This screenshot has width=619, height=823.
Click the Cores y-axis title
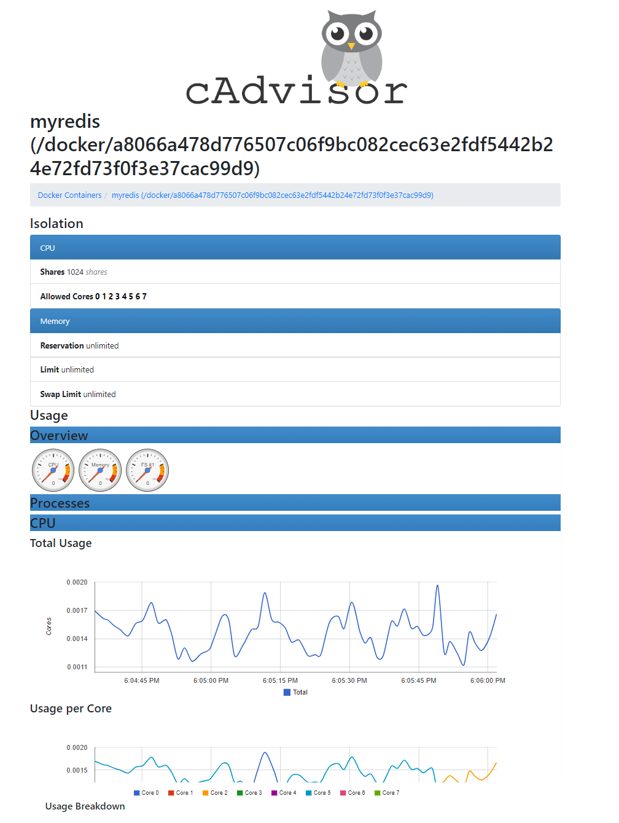tap(49, 626)
